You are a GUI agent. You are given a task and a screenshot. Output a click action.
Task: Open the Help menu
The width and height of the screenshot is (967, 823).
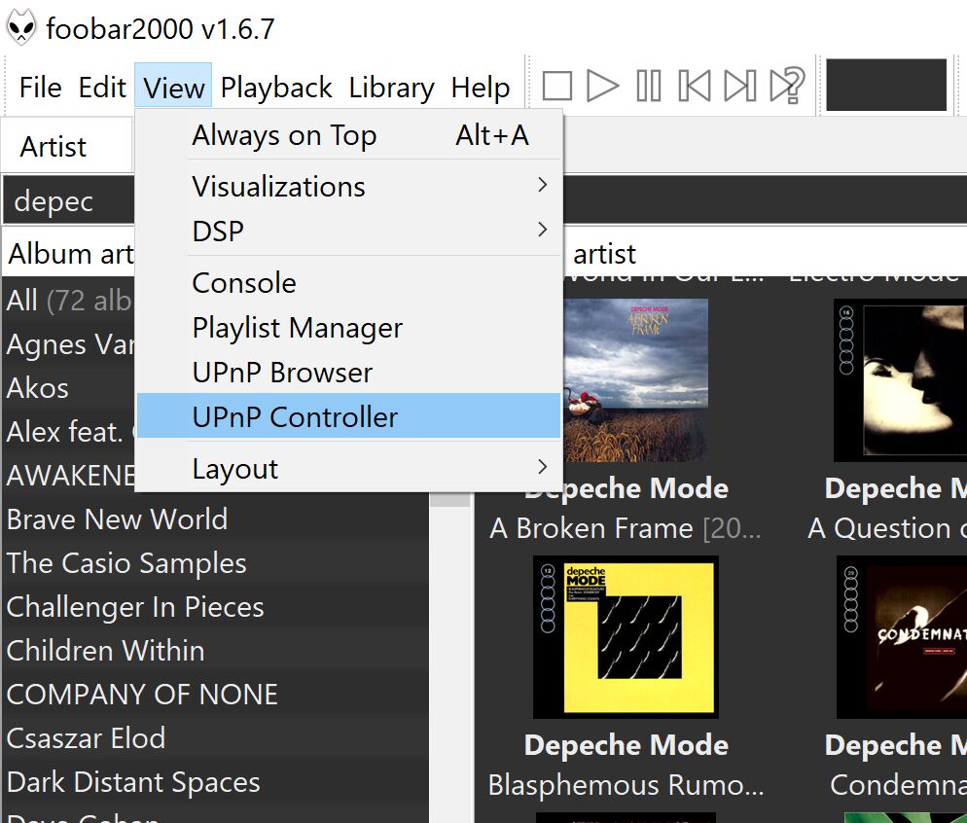tap(481, 87)
